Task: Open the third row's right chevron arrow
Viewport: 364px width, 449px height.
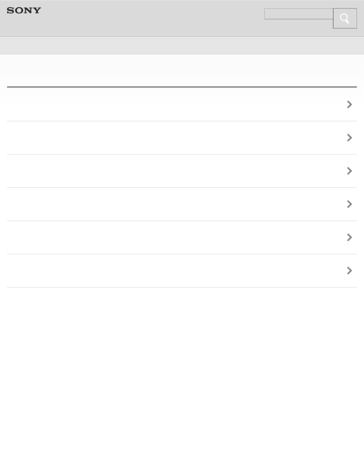Action: point(349,171)
